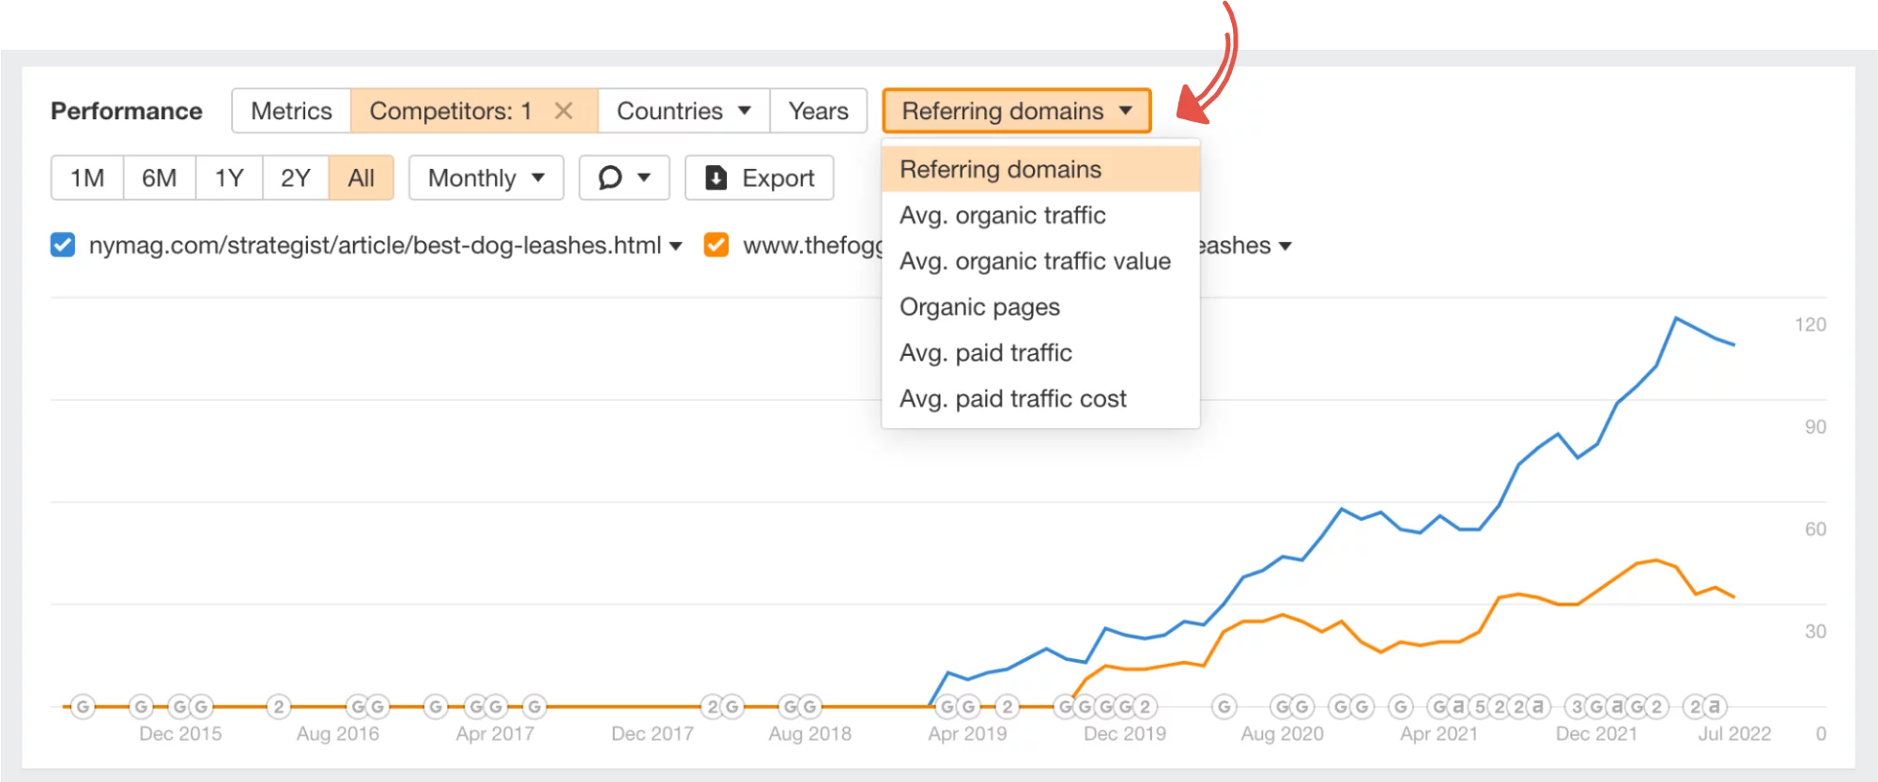Click the '5' update marker near Apr 2021

point(1480,706)
